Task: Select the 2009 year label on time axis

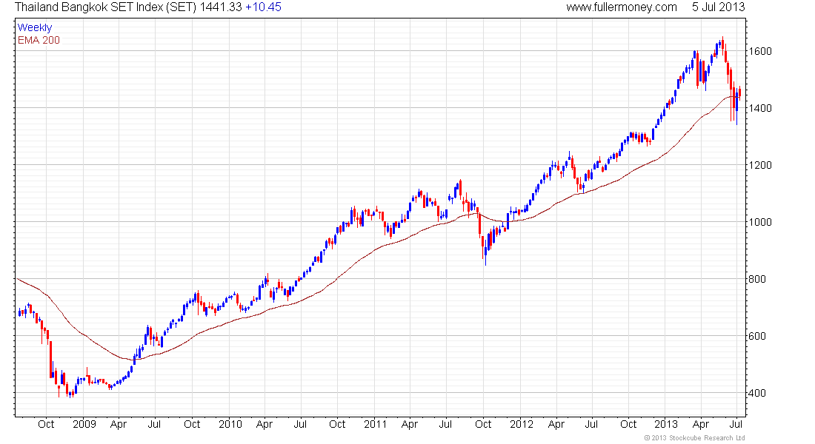Action: tap(84, 424)
